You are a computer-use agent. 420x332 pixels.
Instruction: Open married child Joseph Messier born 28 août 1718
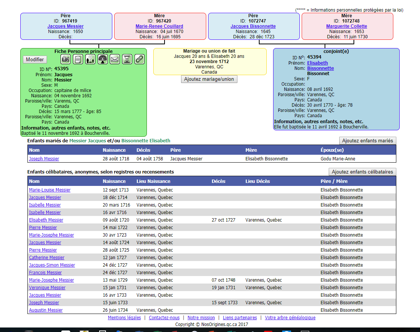pyautogui.click(x=44, y=159)
